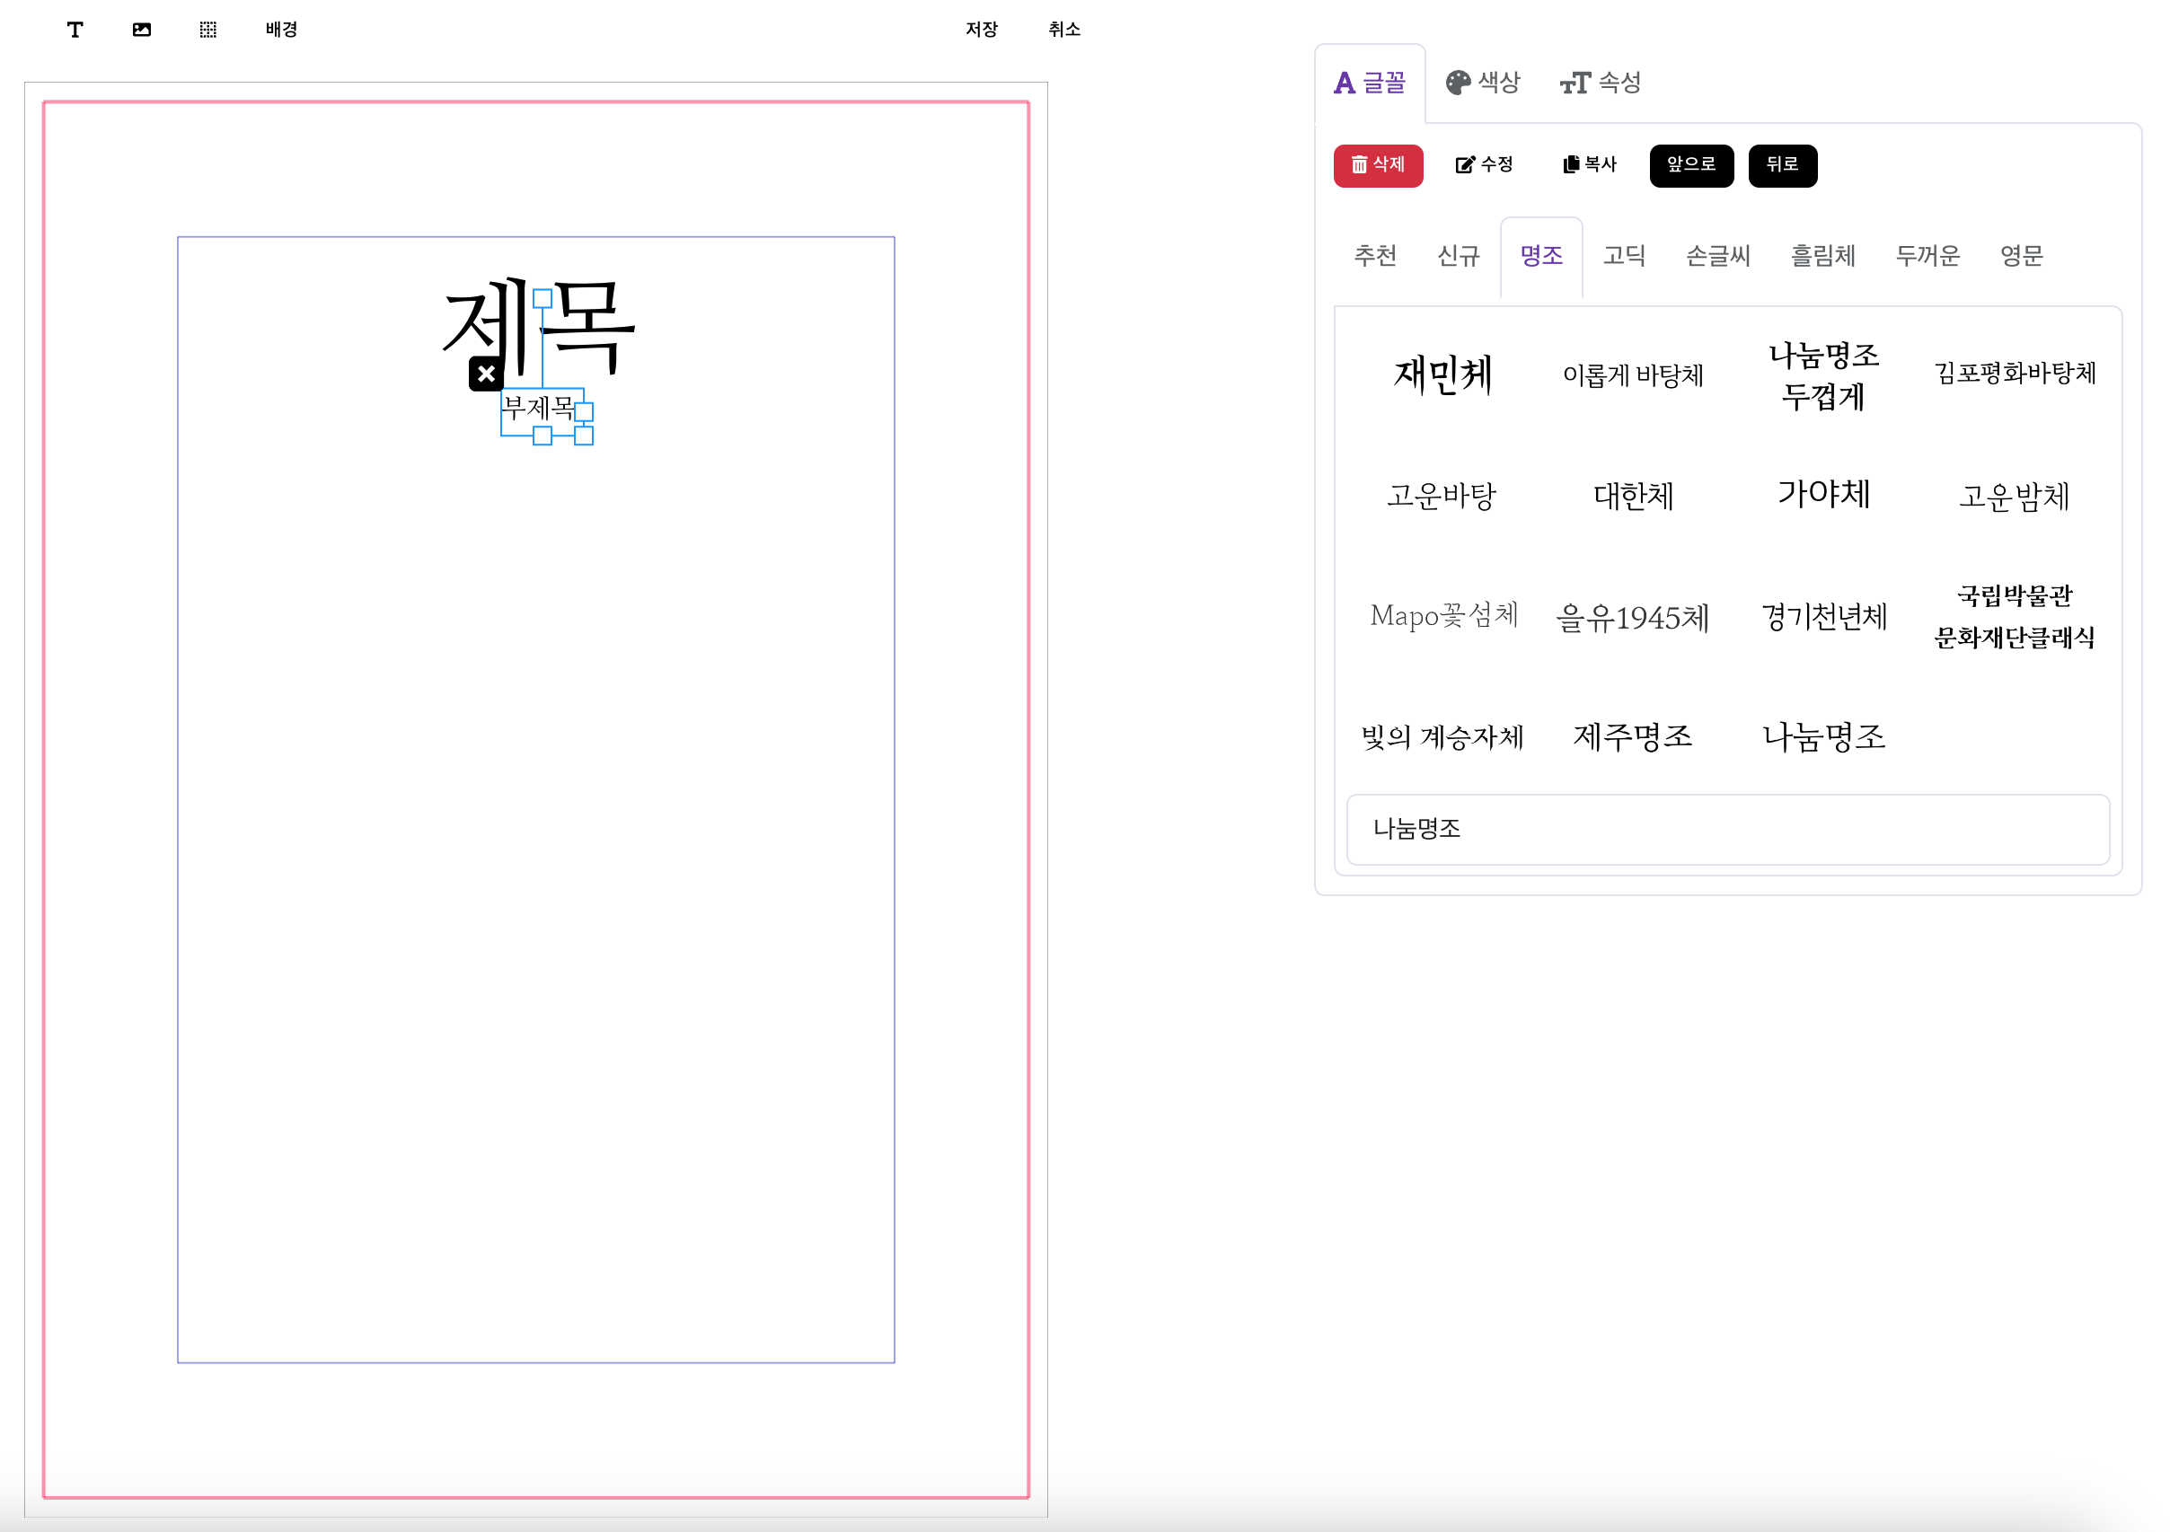Screen dimensions: 2170x1532
Task: Send backward with 뒤로 button
Action: 1782,165
